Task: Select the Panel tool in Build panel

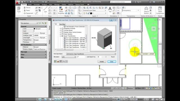Action: click(x=27, y=10)
